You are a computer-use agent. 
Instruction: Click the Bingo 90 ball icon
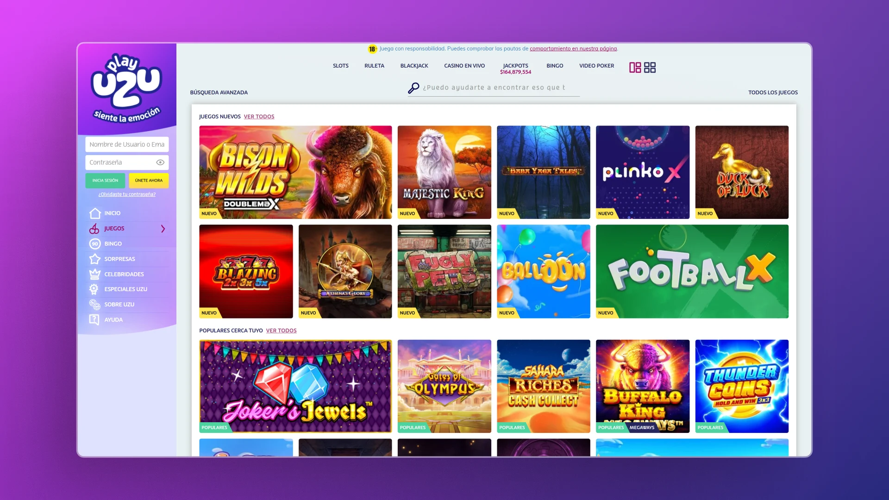pos(95,244)
